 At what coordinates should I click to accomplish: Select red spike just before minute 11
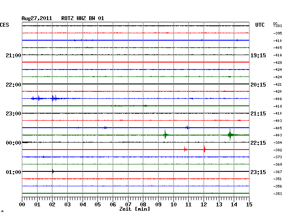coord(185,149)
